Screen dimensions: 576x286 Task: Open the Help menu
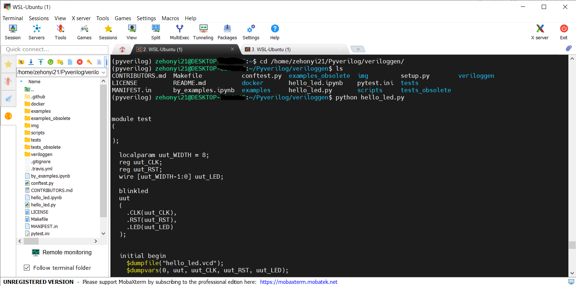point(191,18)
